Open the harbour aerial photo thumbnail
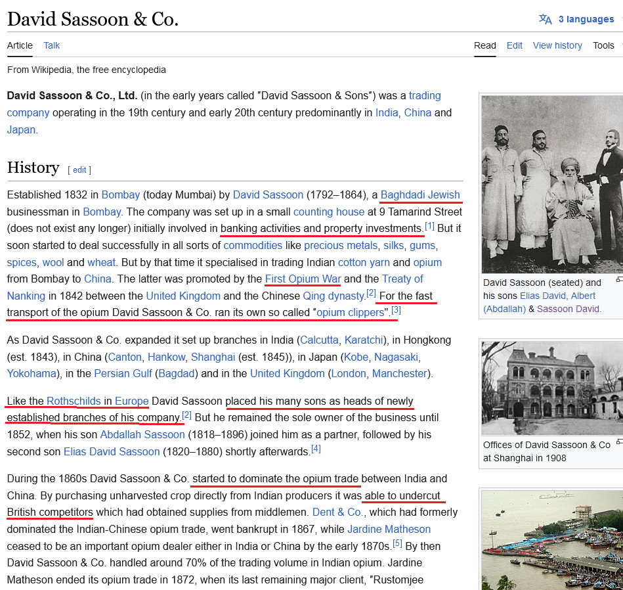Image resolution: width=623 pixels, height=590 pixels. (x=552, y=540)
